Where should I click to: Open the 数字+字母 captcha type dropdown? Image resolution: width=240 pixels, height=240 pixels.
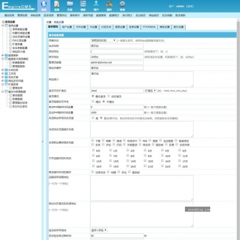pos(99,230)
